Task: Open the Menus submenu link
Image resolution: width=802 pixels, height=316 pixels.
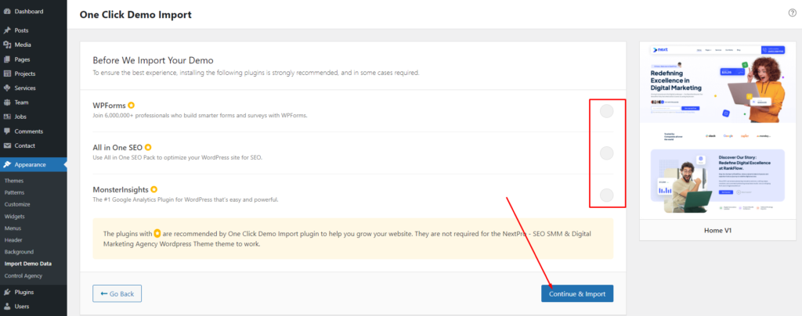Action: (13, 228)
